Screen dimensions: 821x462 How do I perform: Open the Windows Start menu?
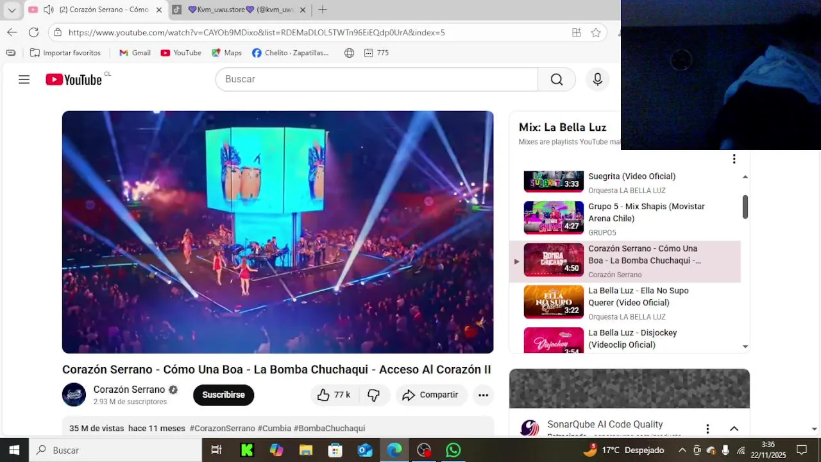pos(14,450)
